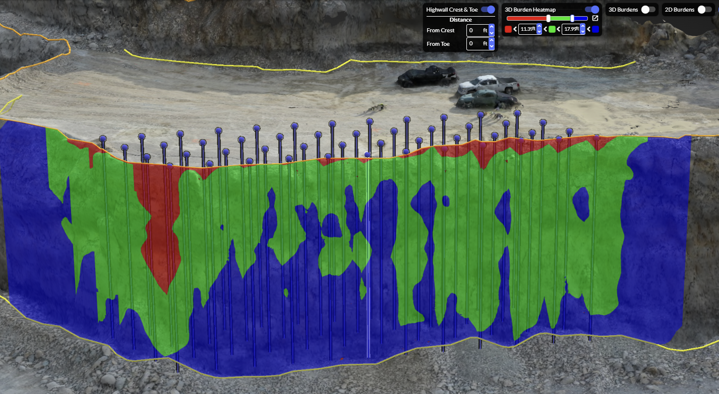Click the blue heatmap color swatch
719x394 pixels.
tap(595, 29)
